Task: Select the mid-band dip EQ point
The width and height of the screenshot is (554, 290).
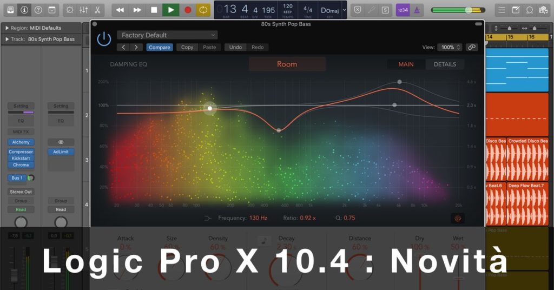Action: pyautogui.click(x=279, y=130)
